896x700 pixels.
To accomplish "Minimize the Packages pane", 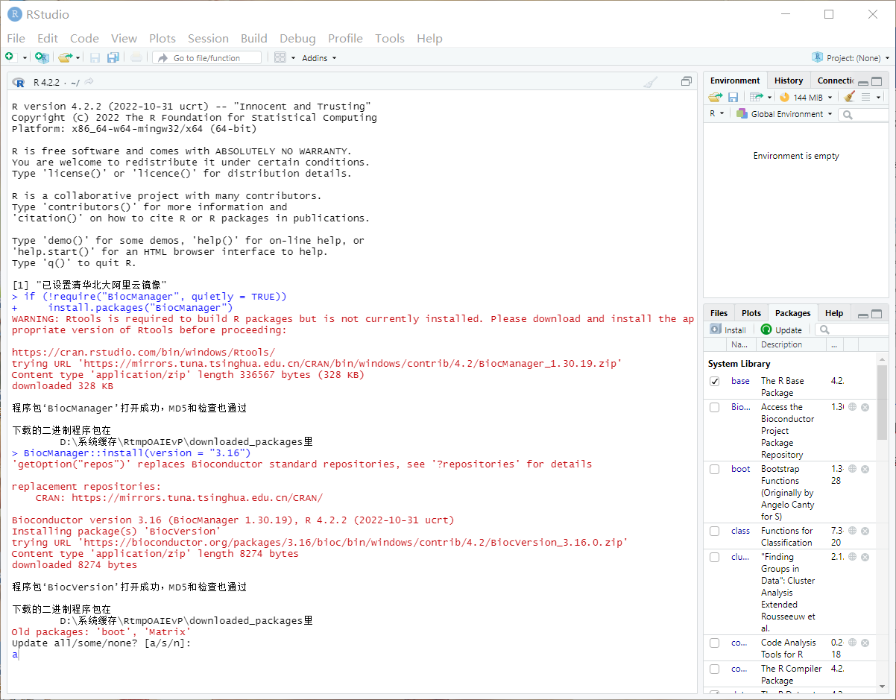I will 862,315.
